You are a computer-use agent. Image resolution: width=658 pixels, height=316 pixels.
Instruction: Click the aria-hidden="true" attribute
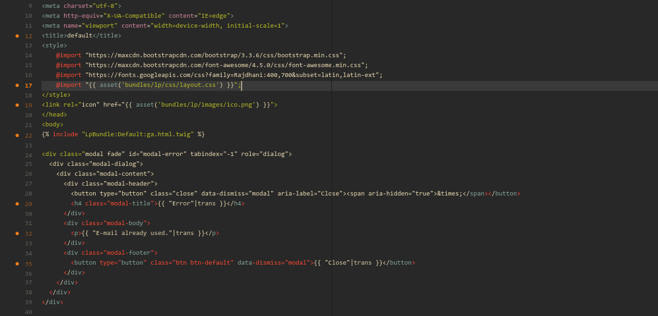coord(401,194)
